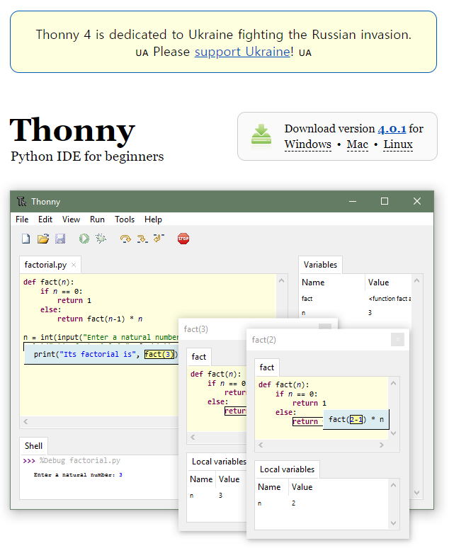Open a file with the folder icon
The image size is (449, 548).
(43, 239)
